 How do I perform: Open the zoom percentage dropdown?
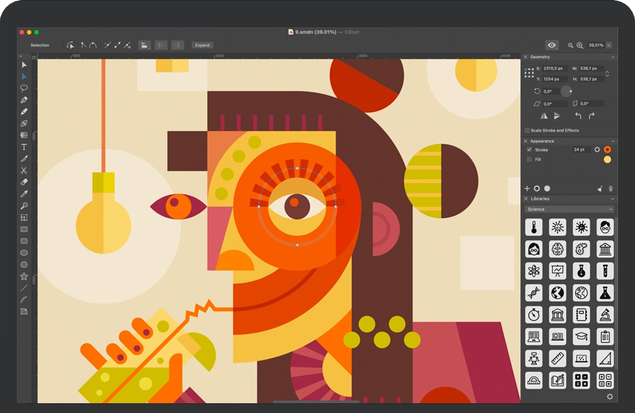point(608,46)
